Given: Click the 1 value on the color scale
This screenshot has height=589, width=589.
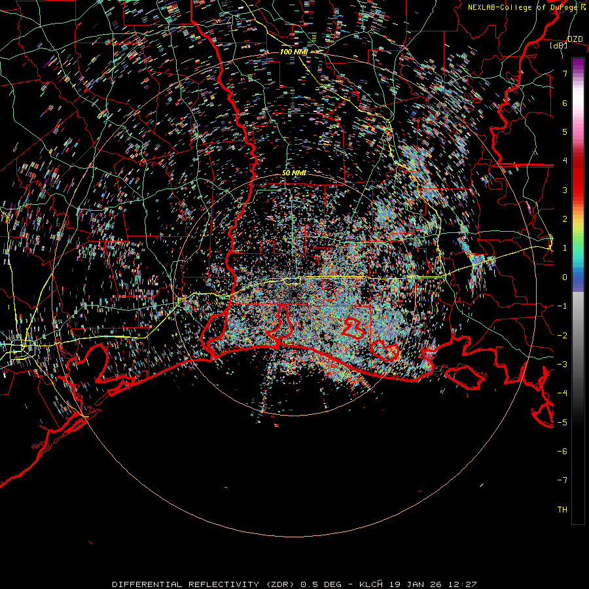Looking at the screenshot, I should point(565,248).
